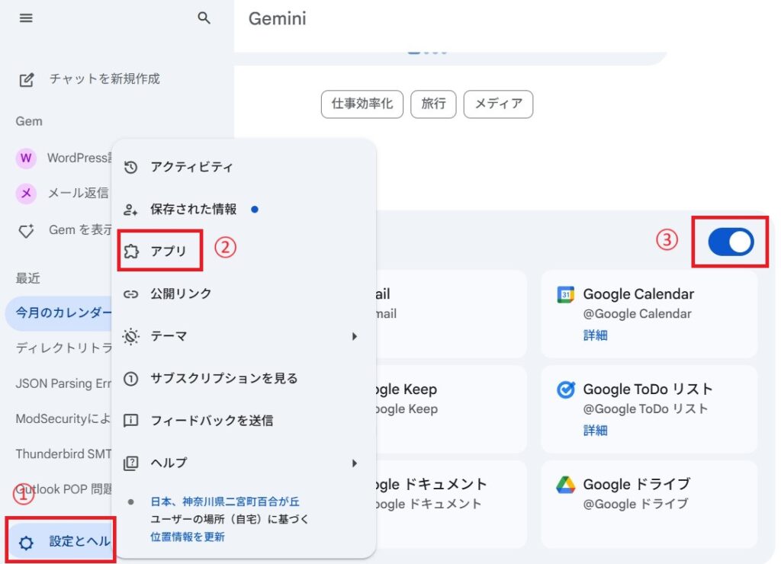Select フィードバックを送信 menu item
The image size is (781, 564).
tap(244, 421)
